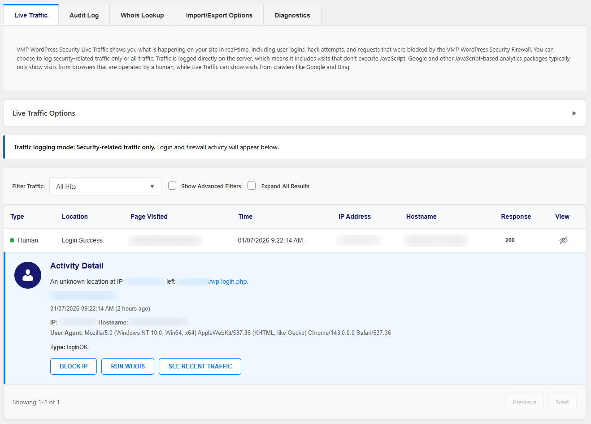Click the green Human status dot
The image size is (591, 424).
pos(12,240)
